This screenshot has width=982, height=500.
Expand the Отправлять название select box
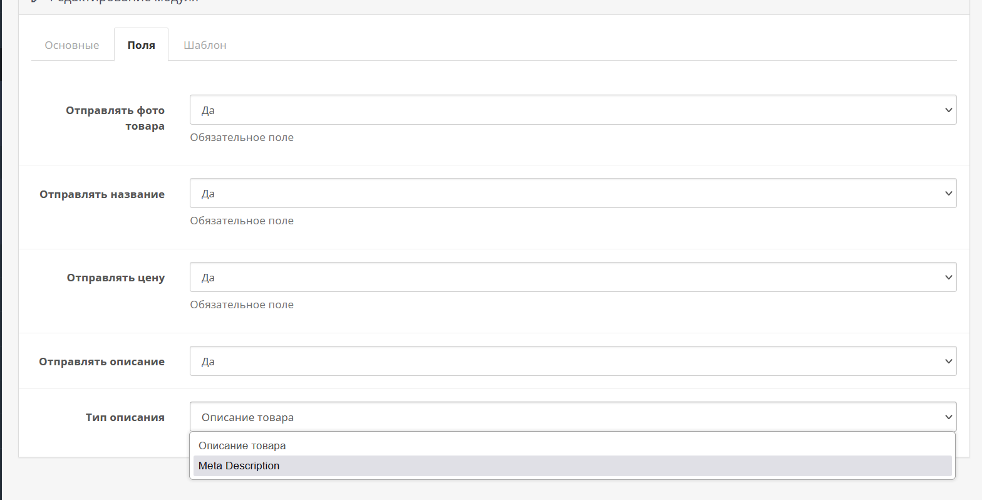pos(572,194)
